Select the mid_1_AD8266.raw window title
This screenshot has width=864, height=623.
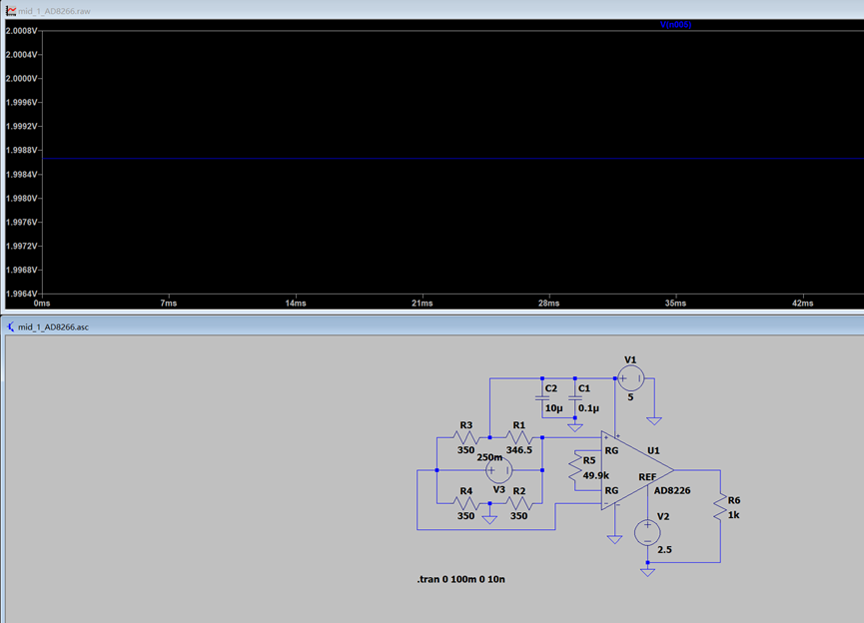(x=54, y=11)
